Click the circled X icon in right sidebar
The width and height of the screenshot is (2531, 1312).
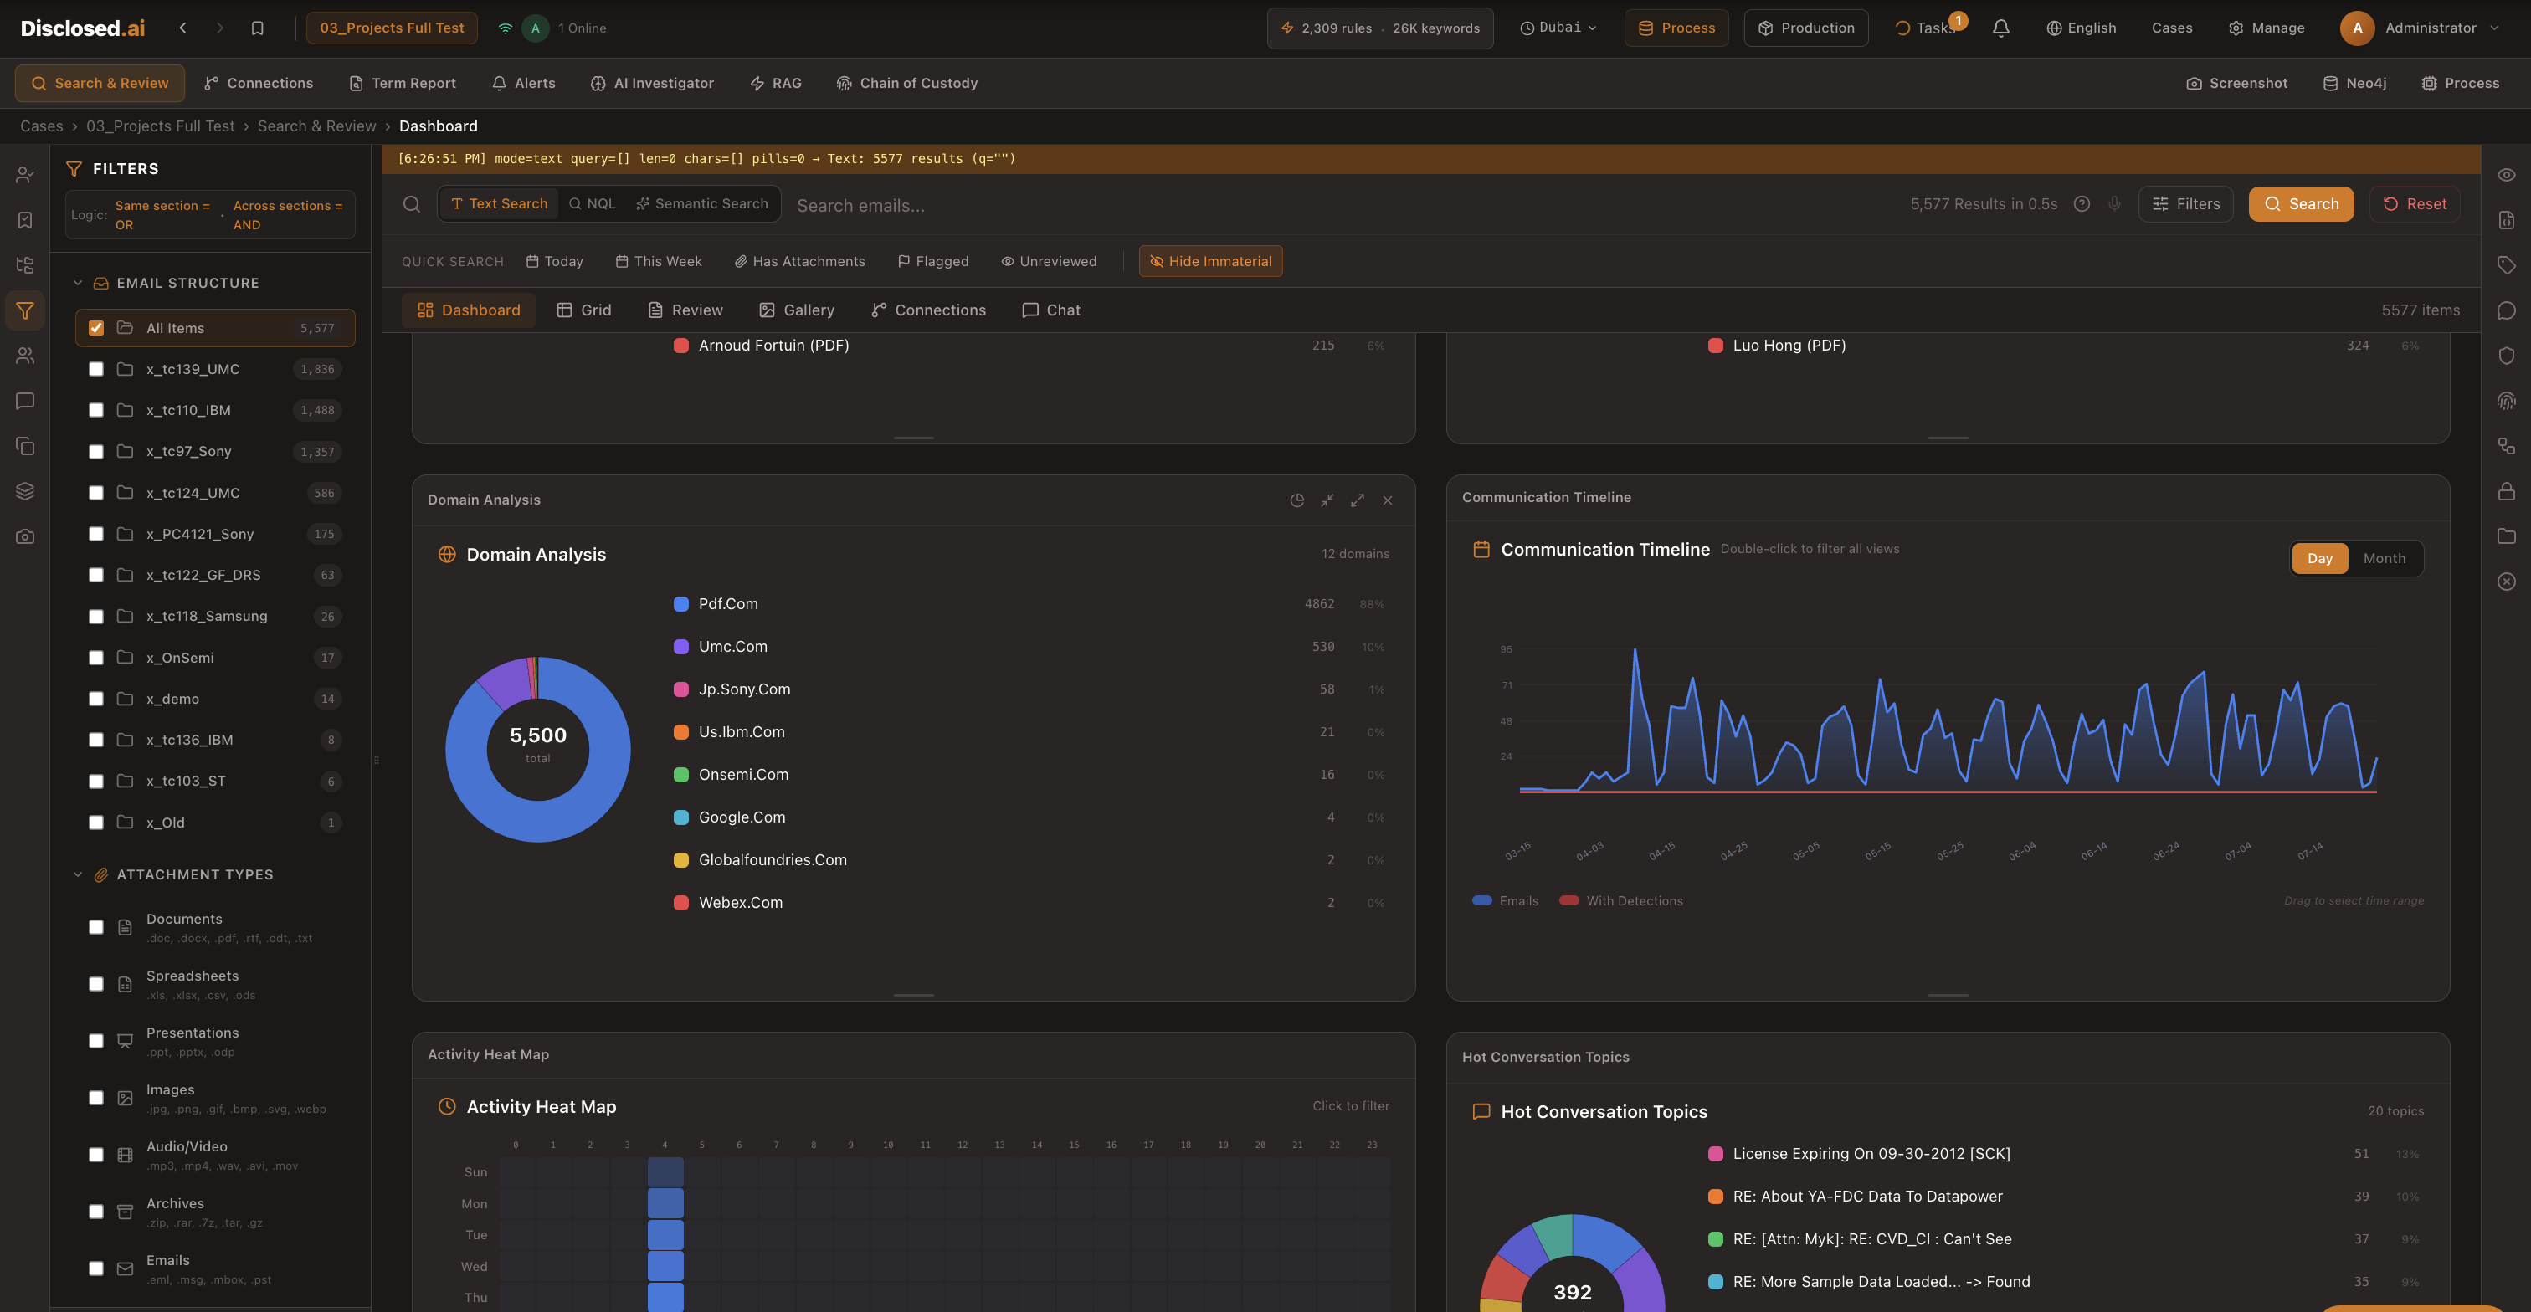pyautogui.click(x=2507, y=582)
